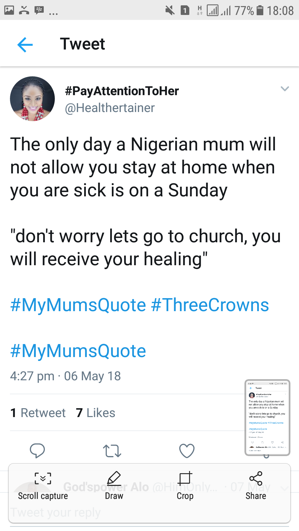Tap the battery status indicator
The image size is (299, 531).
tap(260, 11)
